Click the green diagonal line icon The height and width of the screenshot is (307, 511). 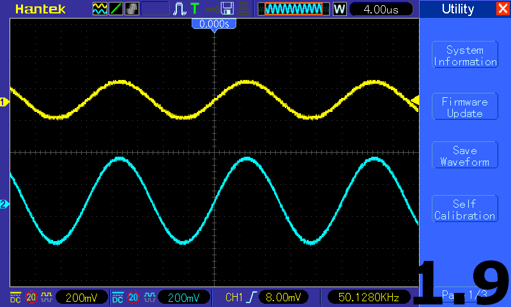(x=116, y=9)
